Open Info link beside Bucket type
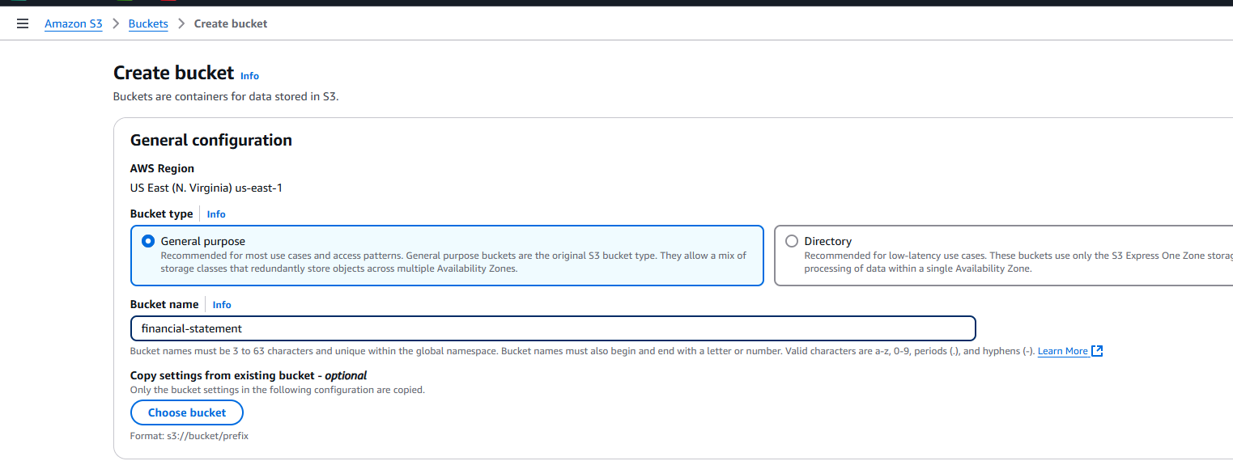This screenshot has height=461, width=1233. pos(216,214)
